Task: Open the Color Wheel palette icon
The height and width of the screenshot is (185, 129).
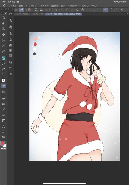Action: coord(10,40)
